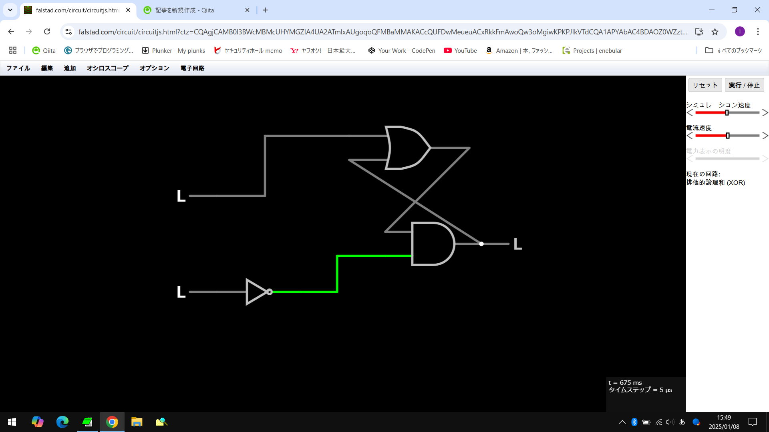The image size is (769, 432).
Task: Expand the tab search chevron
Action: 10,10
